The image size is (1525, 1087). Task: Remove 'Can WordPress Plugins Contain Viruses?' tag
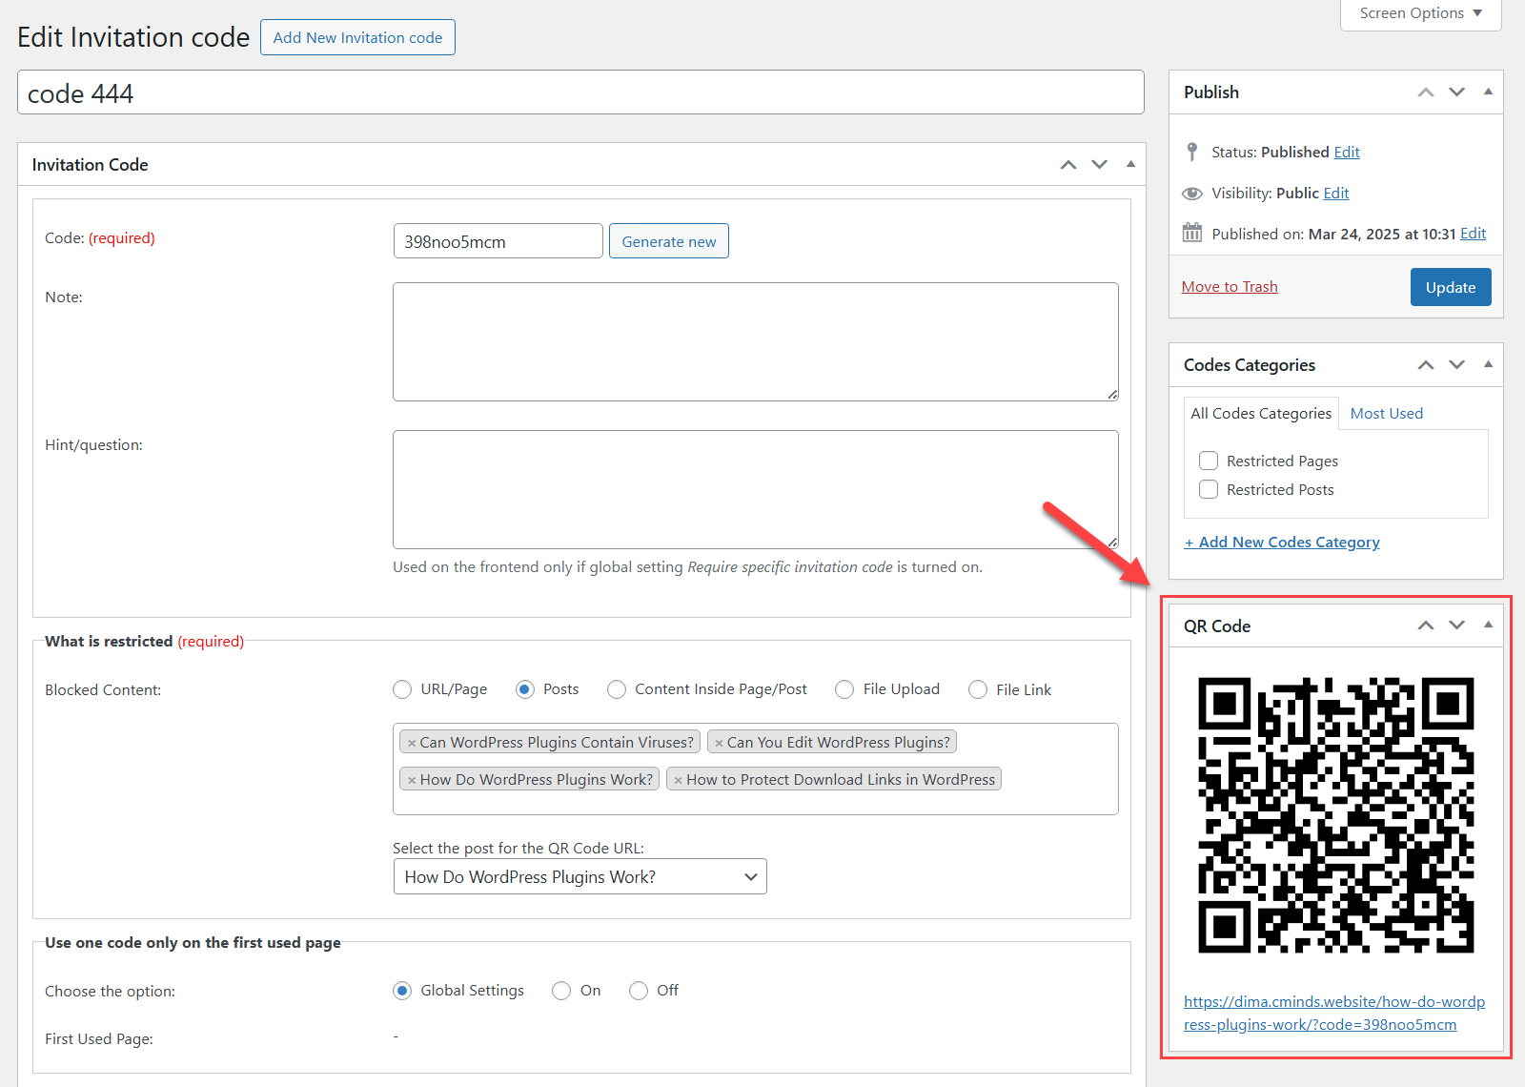pos(412,743)
